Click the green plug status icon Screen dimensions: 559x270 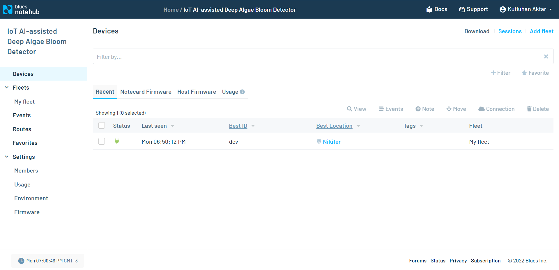[117, 141]
